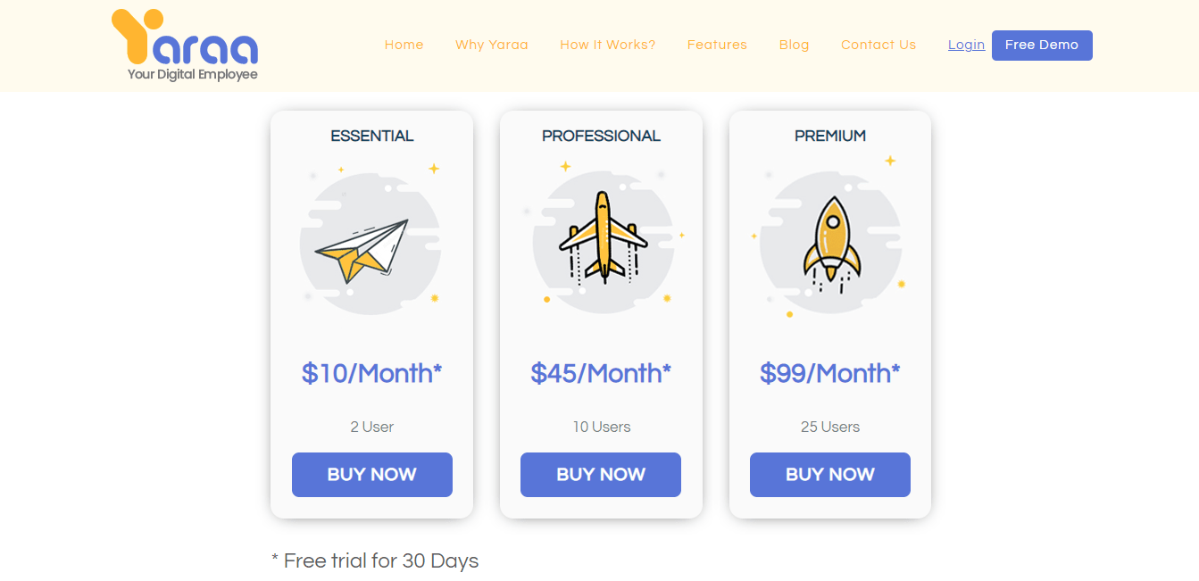
Task: Open the Home menu item
Action: tap(404, 45)
